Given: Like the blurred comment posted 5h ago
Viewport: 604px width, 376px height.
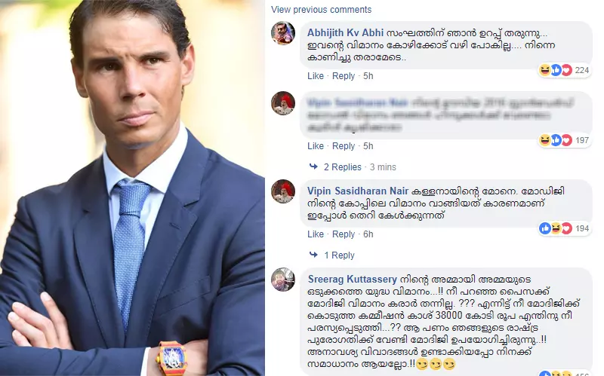Looking at the screenshot, I should pyautogui.click(x=316, y=146).
